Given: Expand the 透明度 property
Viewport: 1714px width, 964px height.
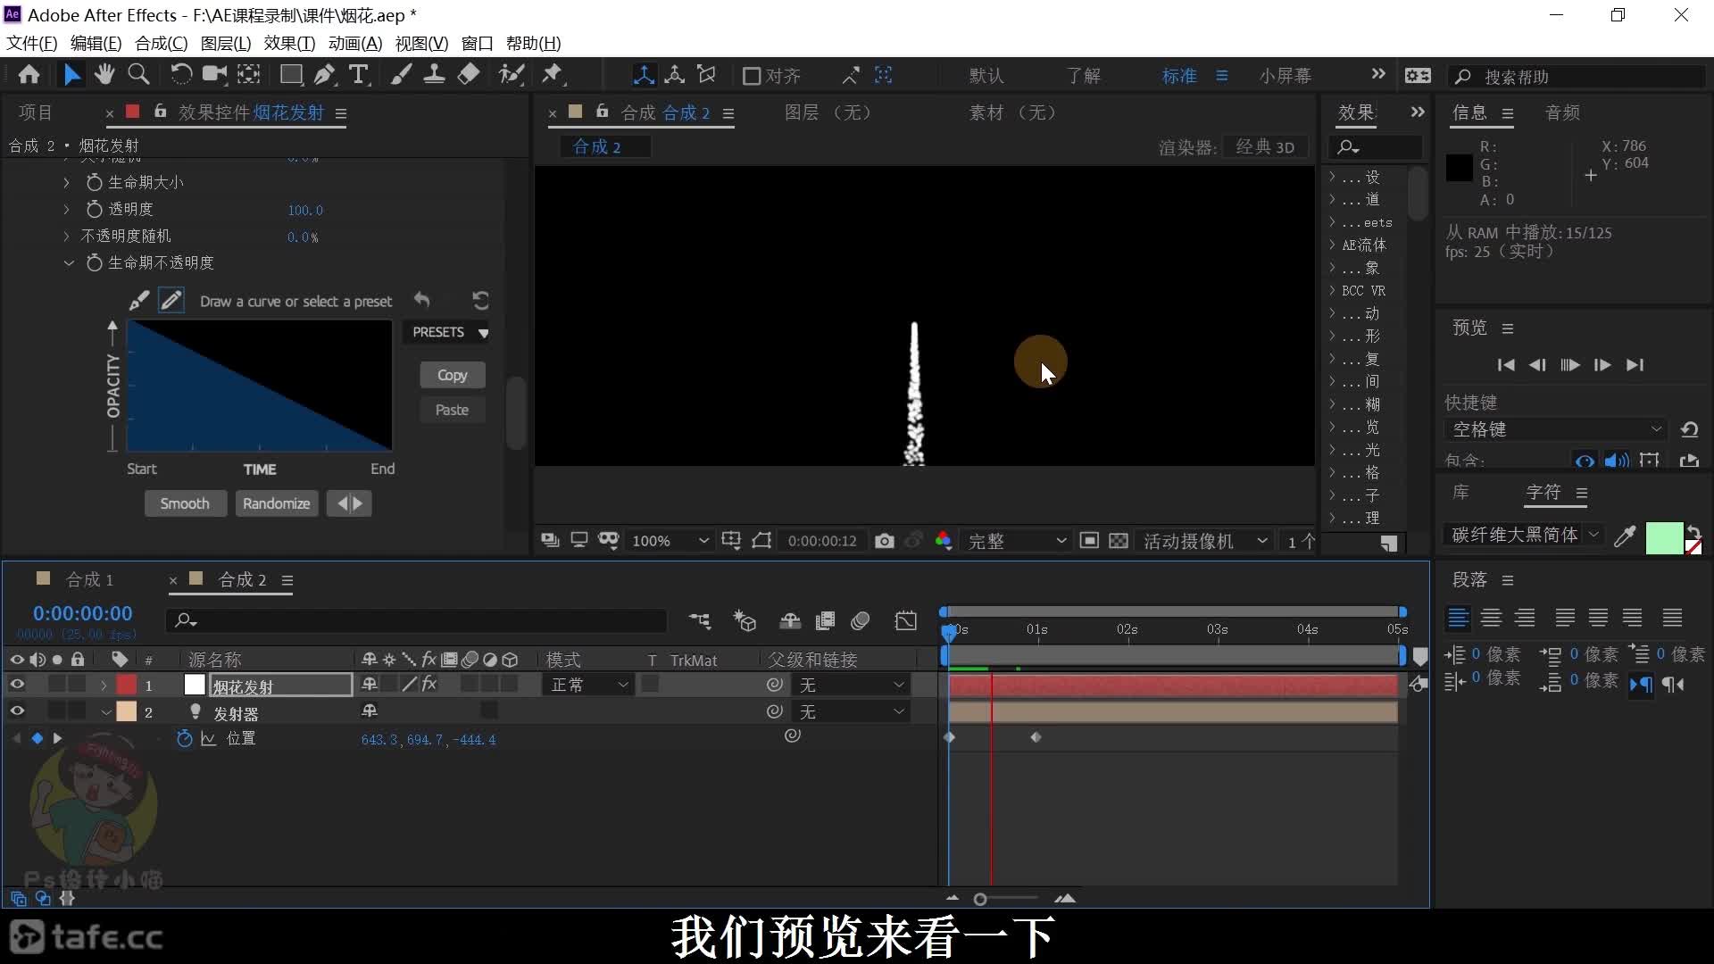Looking at the screenshot, I should [x=67, y=209].
